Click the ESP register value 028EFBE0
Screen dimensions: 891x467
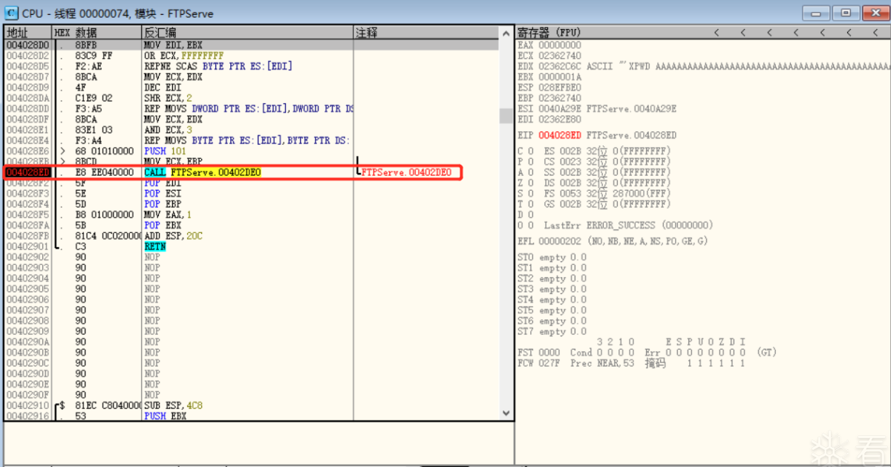tap(560, 87)
